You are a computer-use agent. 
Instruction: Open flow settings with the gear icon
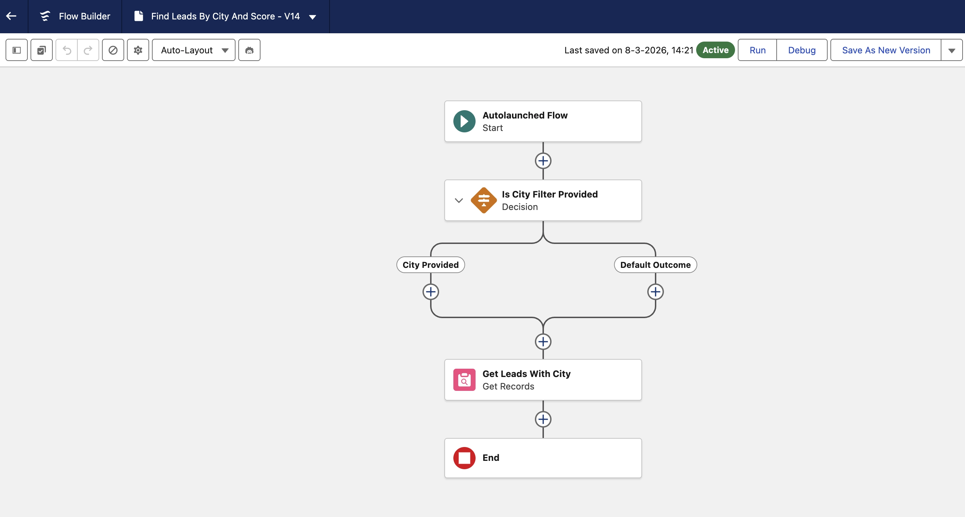pos(137,50)
